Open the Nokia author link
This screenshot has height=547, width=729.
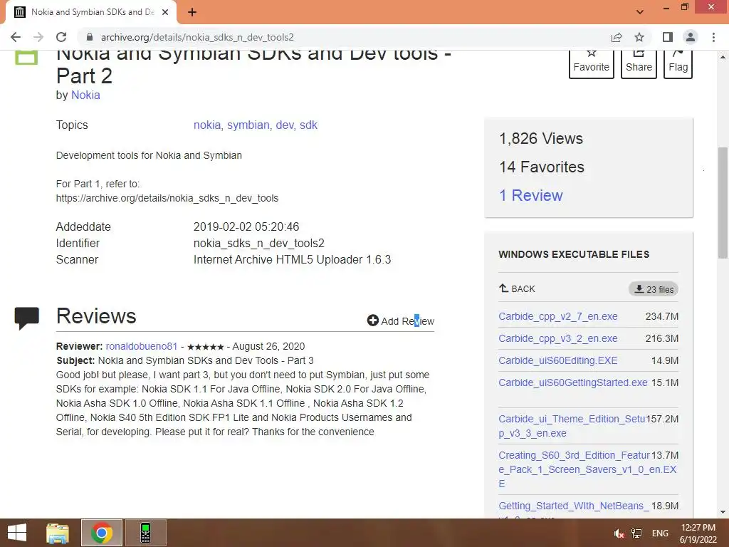click(85, 95)
